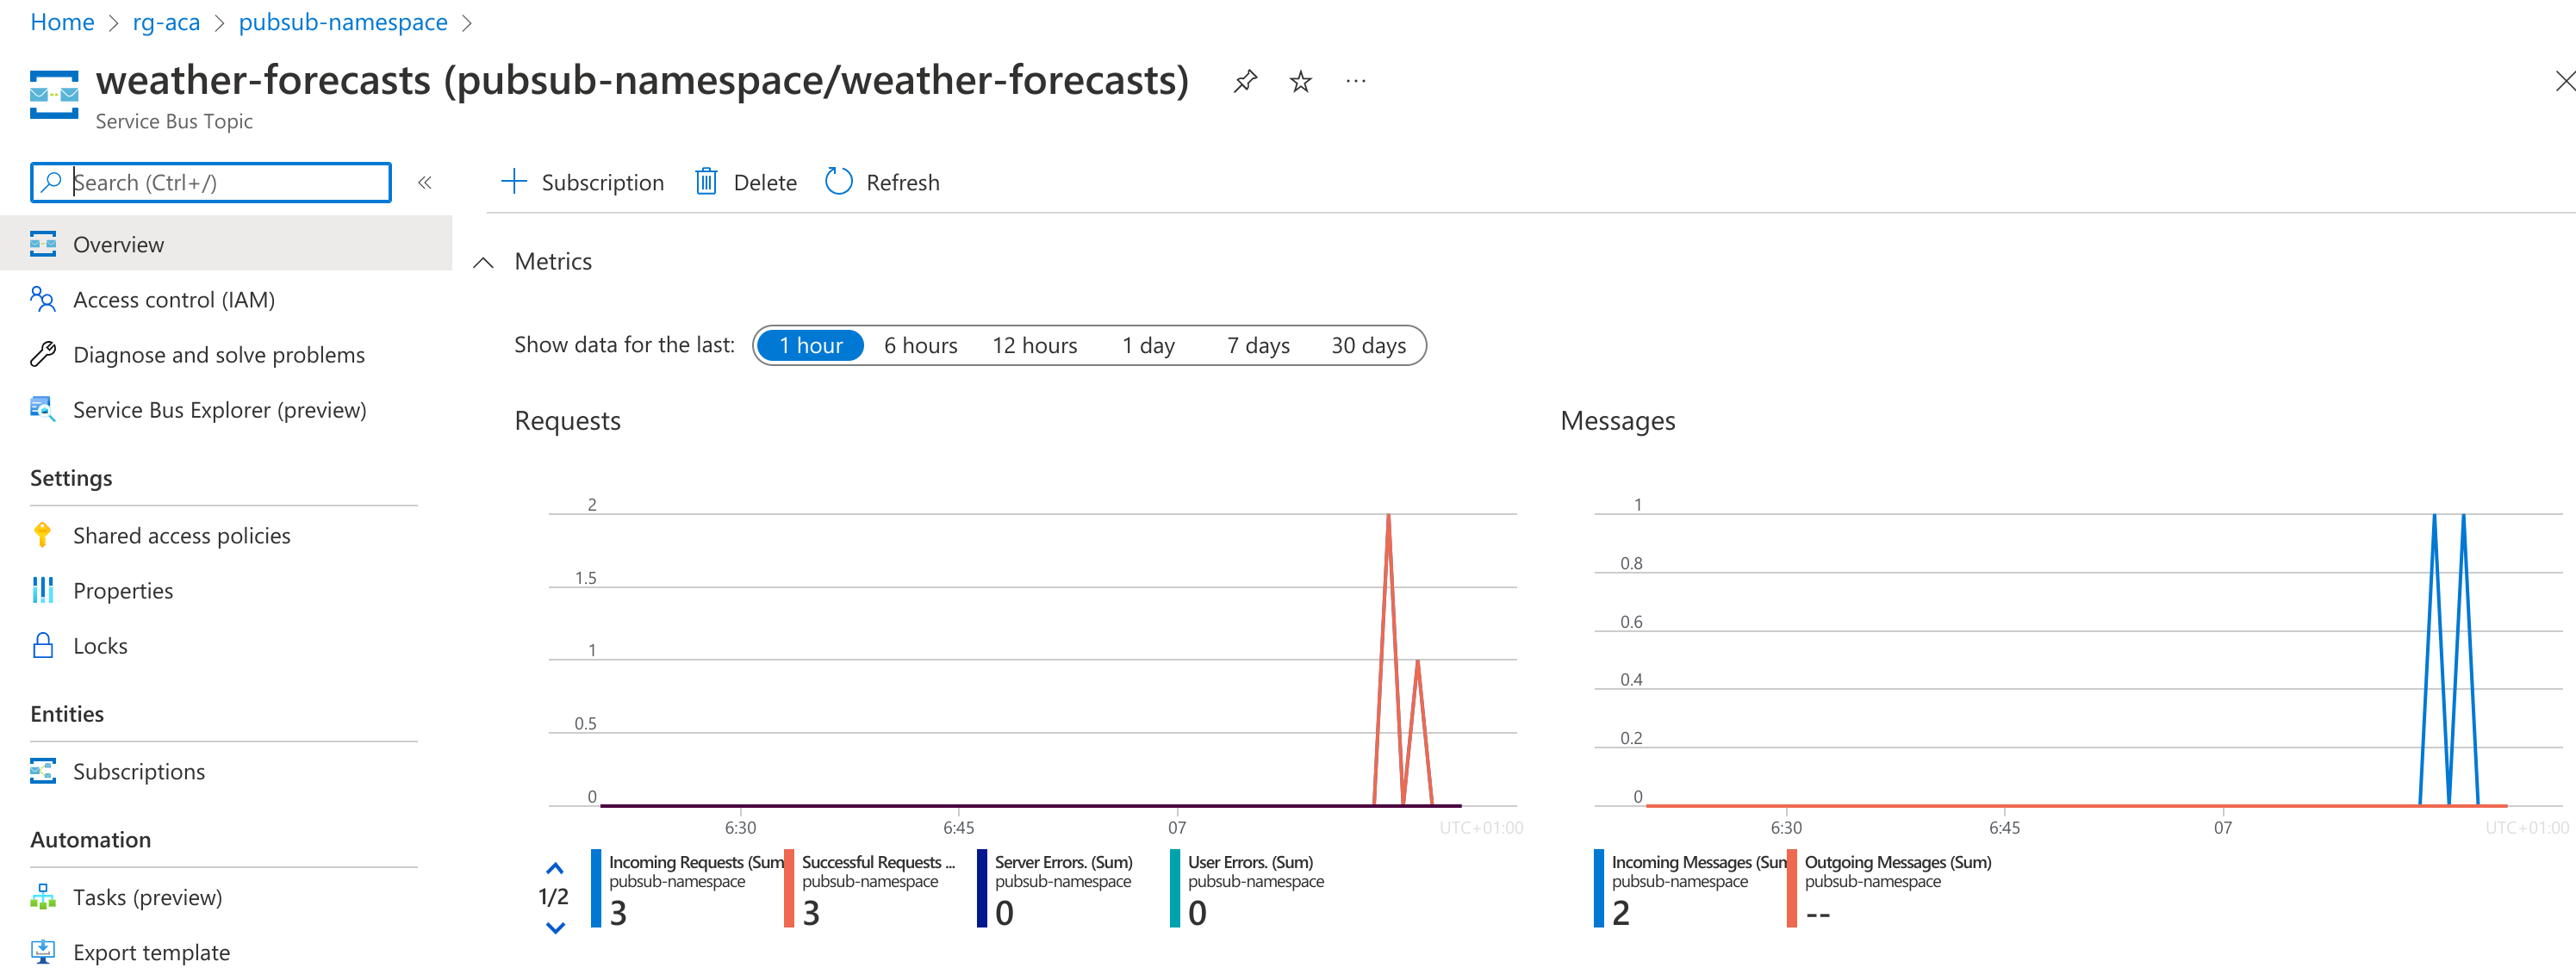
Task: Pin the weather-forecasts topic to dashboard
Action: click(x=1245, y=81)
